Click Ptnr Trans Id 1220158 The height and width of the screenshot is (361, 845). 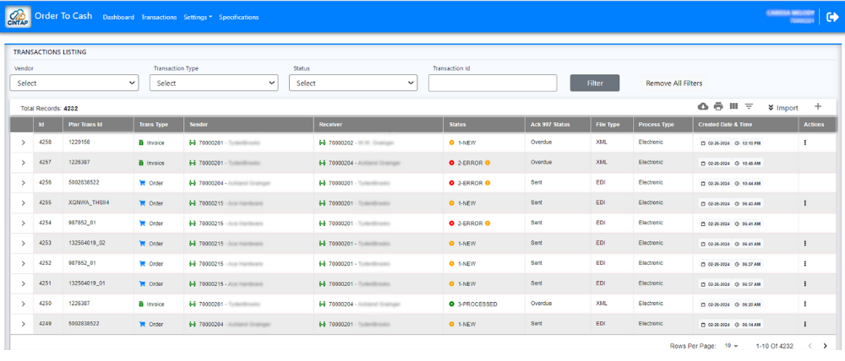(79, 142)
